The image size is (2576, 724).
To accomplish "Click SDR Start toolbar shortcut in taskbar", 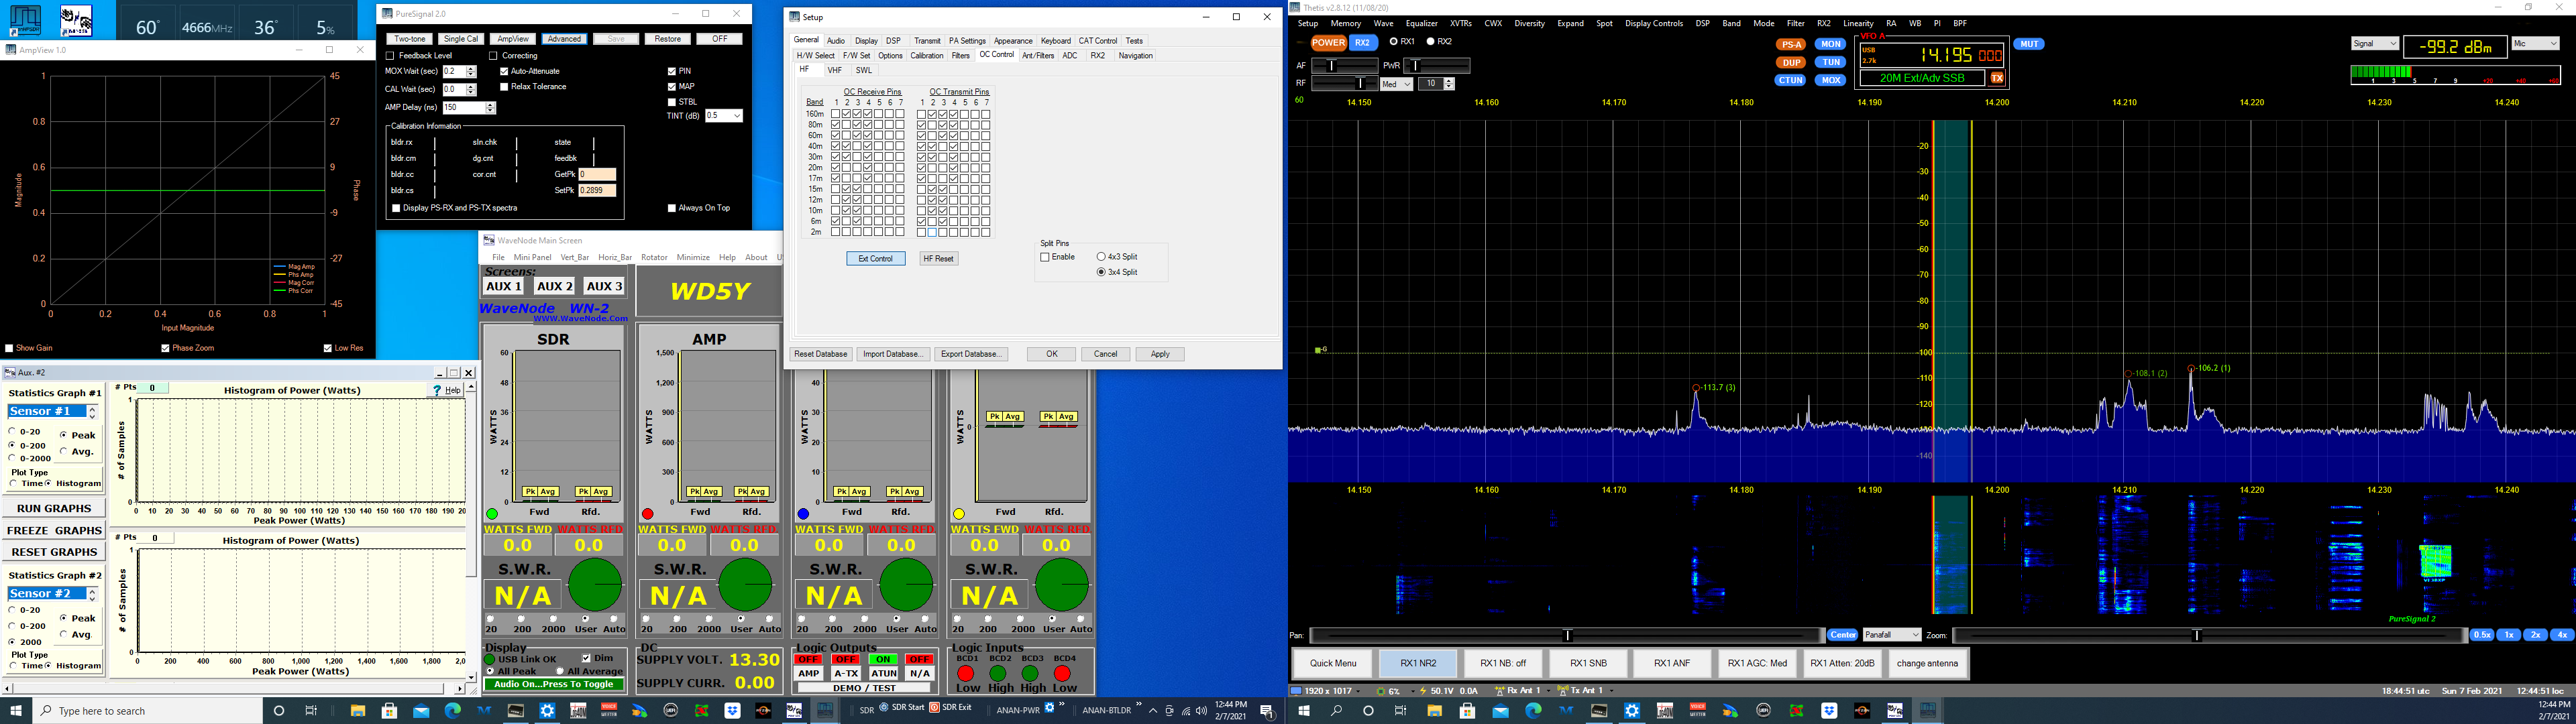I will tap(901, 708).
